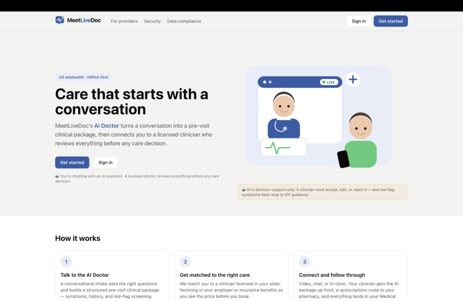Click the How it works heading
Viewport: 463px width, 301px height.
(78, 238)
